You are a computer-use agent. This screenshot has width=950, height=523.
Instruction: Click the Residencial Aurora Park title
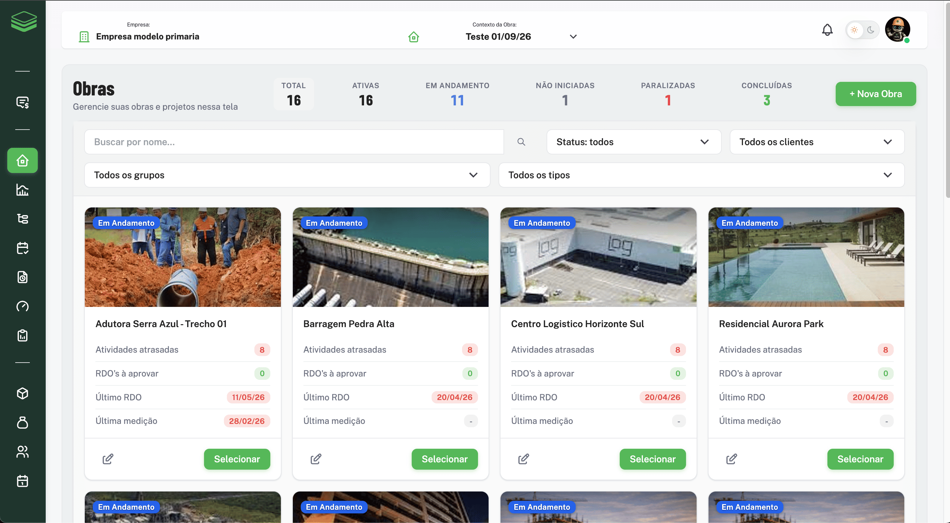point(771,324)
